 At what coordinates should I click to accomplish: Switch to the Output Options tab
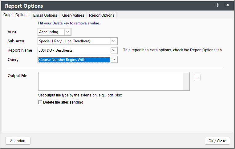tap(16, 15)
